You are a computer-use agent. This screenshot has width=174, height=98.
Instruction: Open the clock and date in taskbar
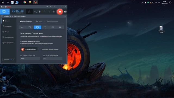tap(164, 2)
